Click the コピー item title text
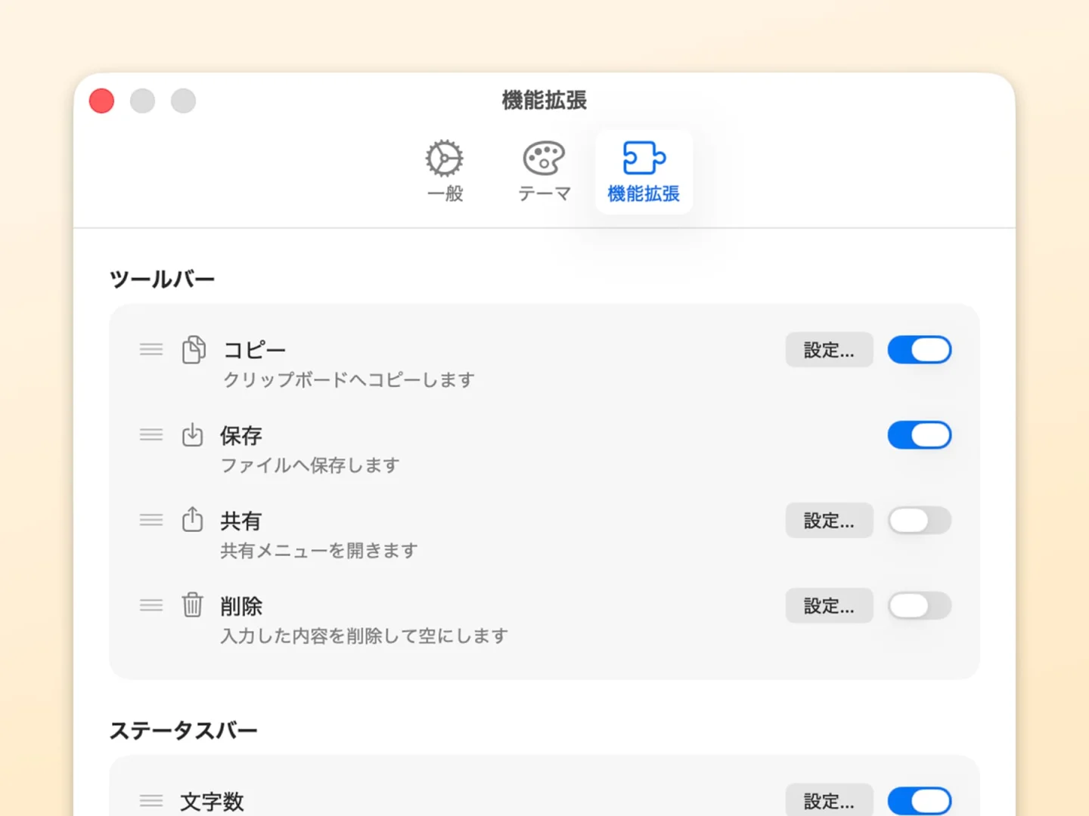The image size is (1089, 816). coord(254,350)
